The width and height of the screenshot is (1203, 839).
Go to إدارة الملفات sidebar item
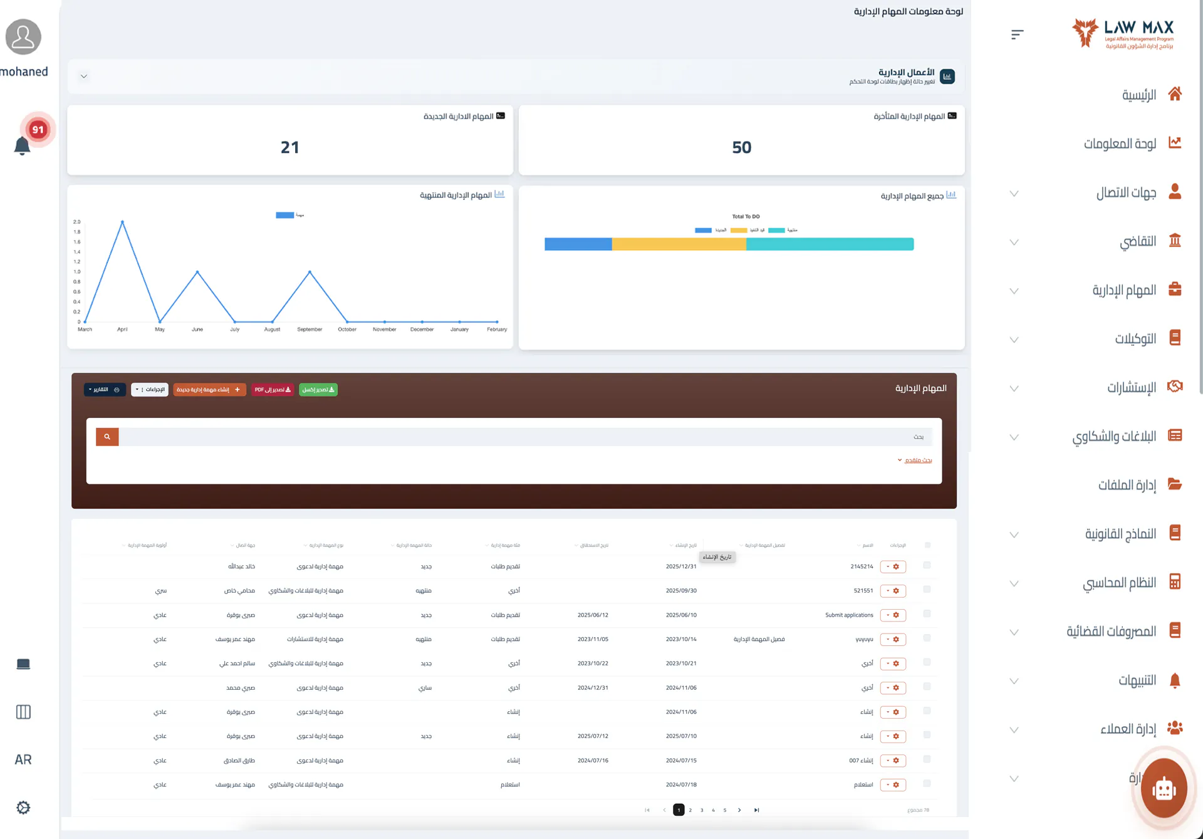pos(1127,485)
